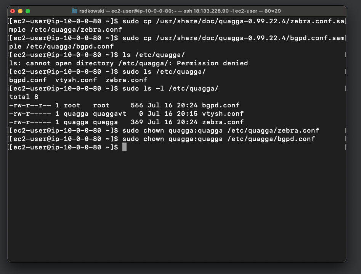Click the blinking cursor block at last prompt
Viewport: 361px width, 274px height.
pyautogui.click(x=124, y=147)
